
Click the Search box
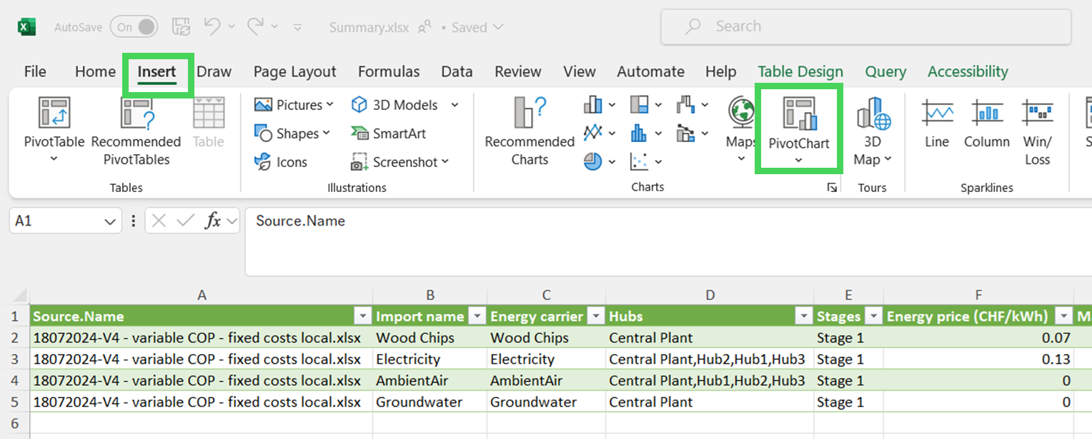pyautogui.click(x=865, y=27)
